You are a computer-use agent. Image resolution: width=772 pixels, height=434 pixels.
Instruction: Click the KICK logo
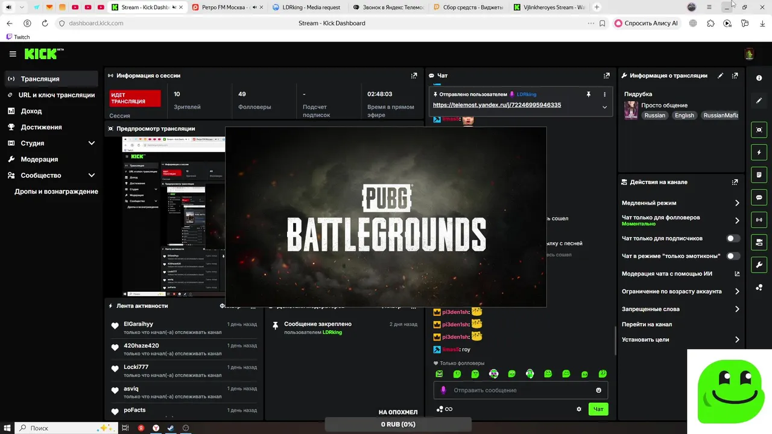tap(44, 54)
